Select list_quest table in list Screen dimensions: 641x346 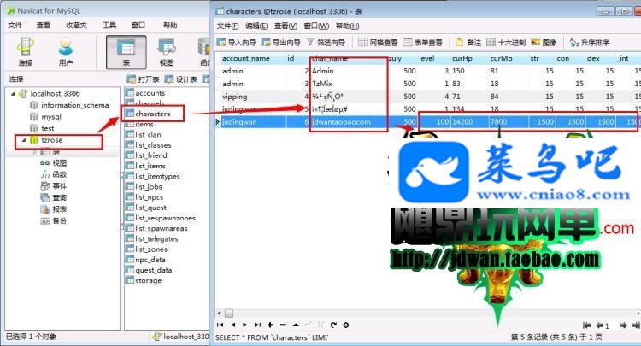pos(150,208)
